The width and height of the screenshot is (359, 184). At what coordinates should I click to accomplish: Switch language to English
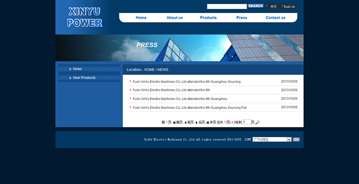289,7
